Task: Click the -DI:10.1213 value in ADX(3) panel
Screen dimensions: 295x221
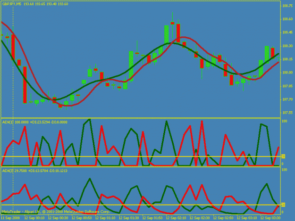Action: coord(59,171)
